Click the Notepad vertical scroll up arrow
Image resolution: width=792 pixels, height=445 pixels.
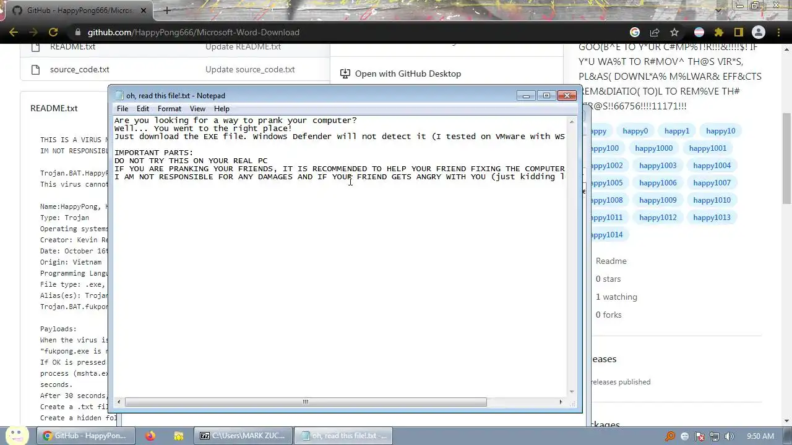point(572,121)
